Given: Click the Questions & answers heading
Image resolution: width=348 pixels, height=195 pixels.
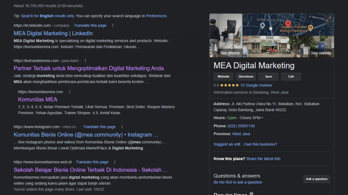Looking at the screenshot, I should pos(237,176).
